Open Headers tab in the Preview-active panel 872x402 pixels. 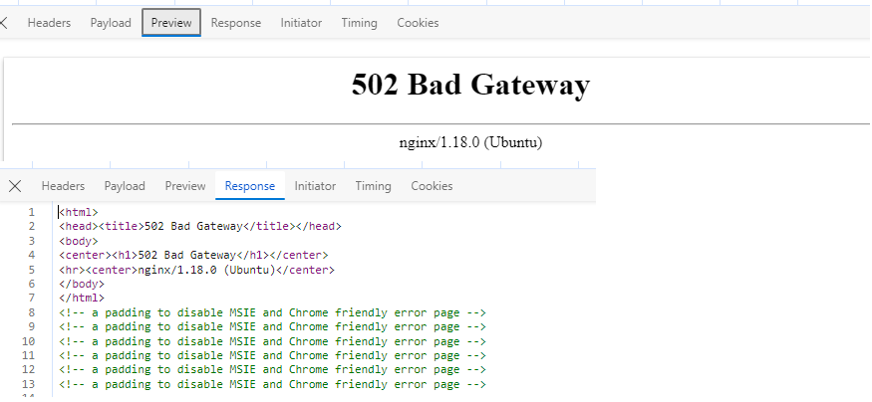(49, 23)
